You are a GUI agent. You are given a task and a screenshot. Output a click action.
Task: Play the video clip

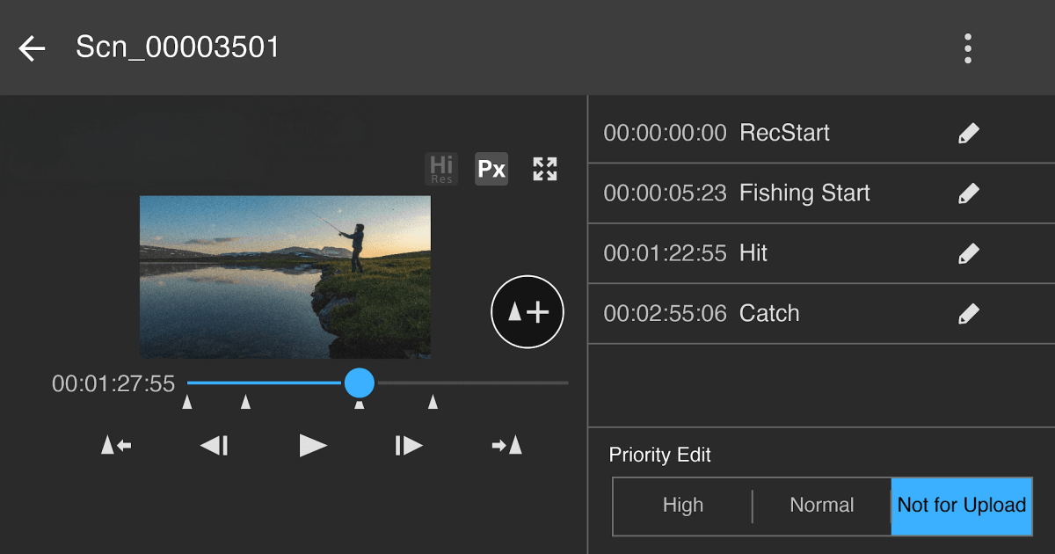click(313, 446)
